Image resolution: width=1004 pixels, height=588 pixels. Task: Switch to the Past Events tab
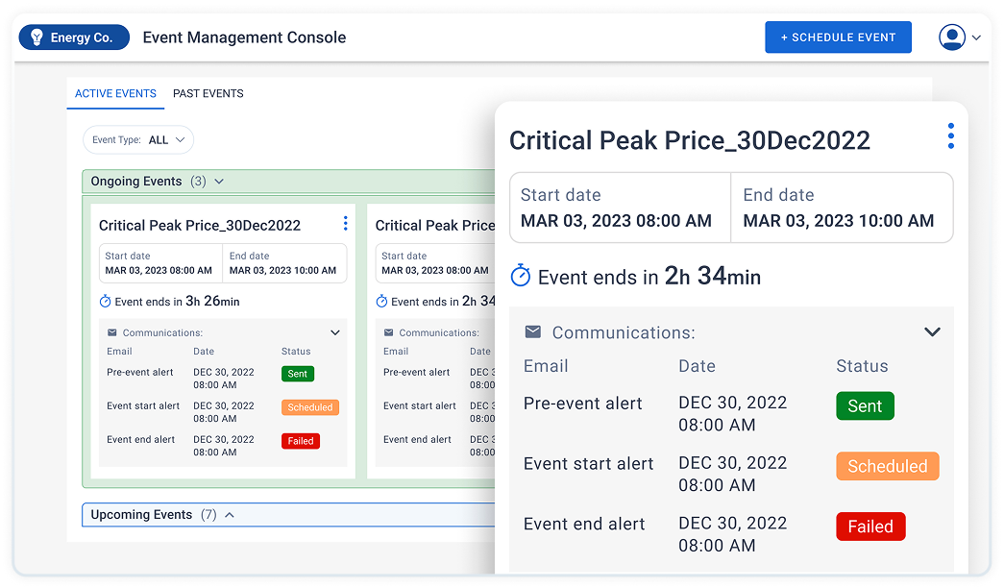pyautogui.click(x=208, y=93)
